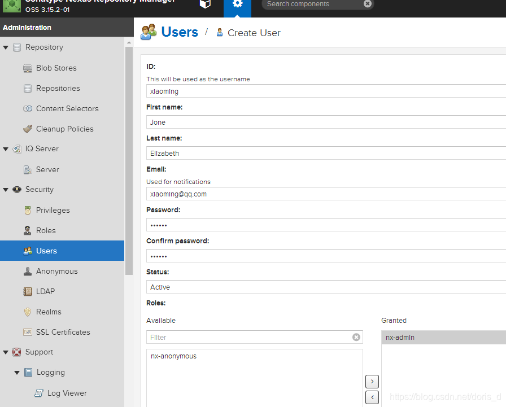Open Privileges page
Screen dimensions: 506x407
click(x=53, y=210)
